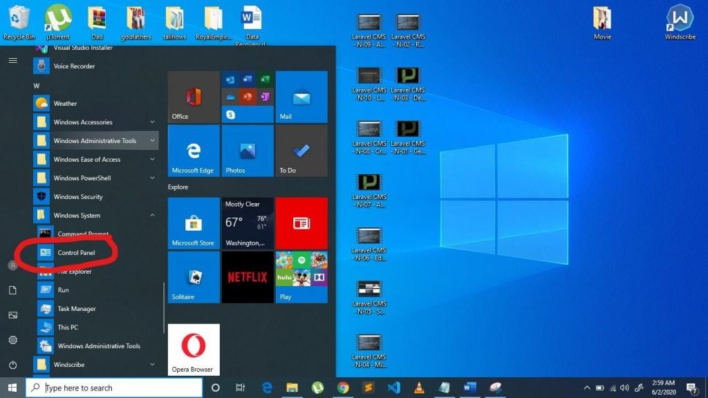Open the Microsoft Store tile

click(x=194, y=223)
